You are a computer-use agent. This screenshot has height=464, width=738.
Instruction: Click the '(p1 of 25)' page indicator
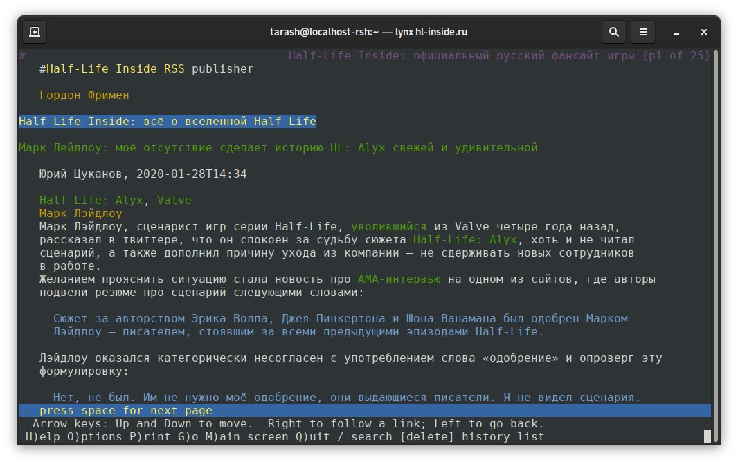(676, 56)
